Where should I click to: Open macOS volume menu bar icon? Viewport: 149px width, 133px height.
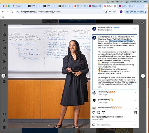tap(118, 2)
